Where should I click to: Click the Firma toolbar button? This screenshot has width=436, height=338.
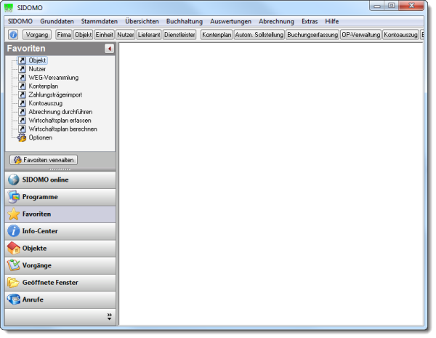(64, 35)
